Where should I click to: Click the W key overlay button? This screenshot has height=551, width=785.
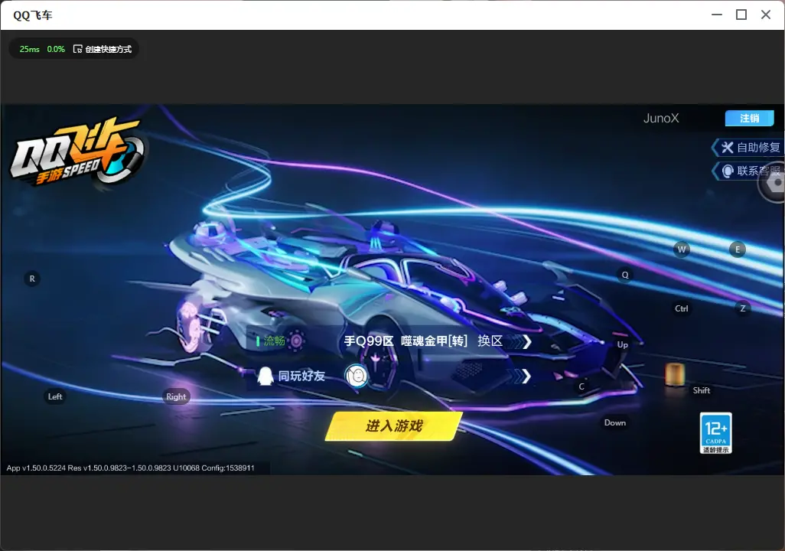click(682, 249)
